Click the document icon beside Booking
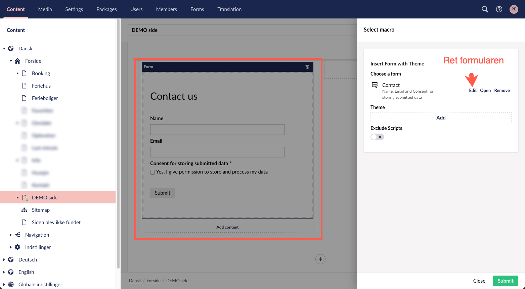 pos(24,73)
